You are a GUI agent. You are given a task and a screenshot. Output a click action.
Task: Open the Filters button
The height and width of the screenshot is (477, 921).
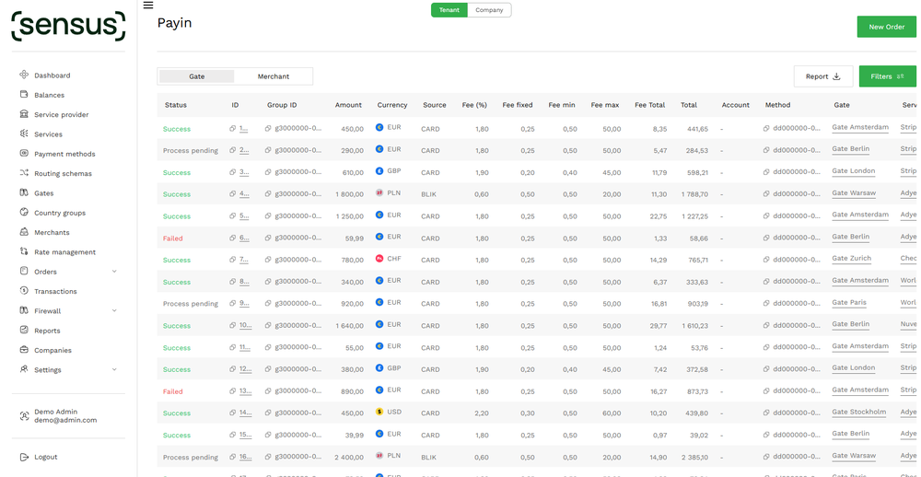click(887, 76)
